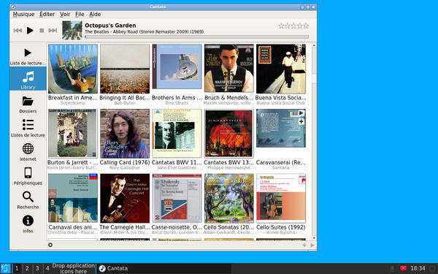Screen dimensions: 438x274
Task: Rate the song four stars
Action: 299,26
